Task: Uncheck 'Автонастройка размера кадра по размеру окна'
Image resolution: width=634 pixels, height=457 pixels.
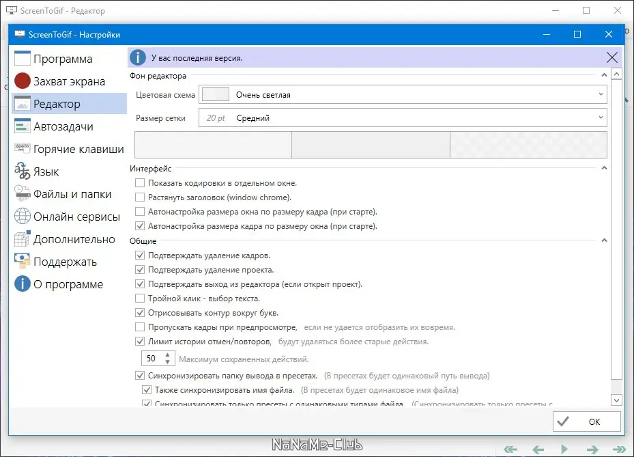Action: click(140, 226)
